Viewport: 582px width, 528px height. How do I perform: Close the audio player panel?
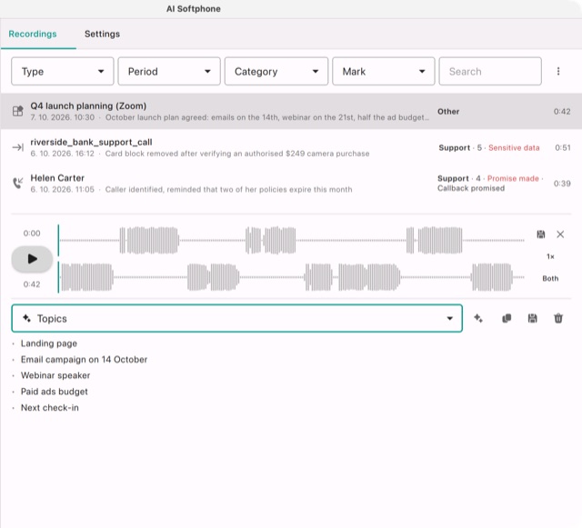(560, 234)
